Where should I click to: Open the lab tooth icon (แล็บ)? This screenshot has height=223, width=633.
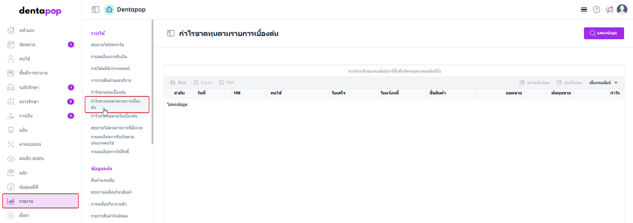11,130
